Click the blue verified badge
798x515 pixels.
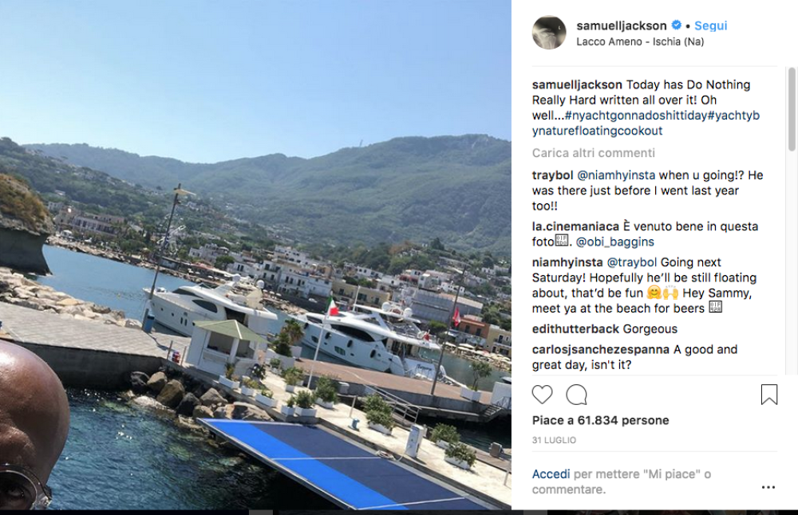coord(676,26)
